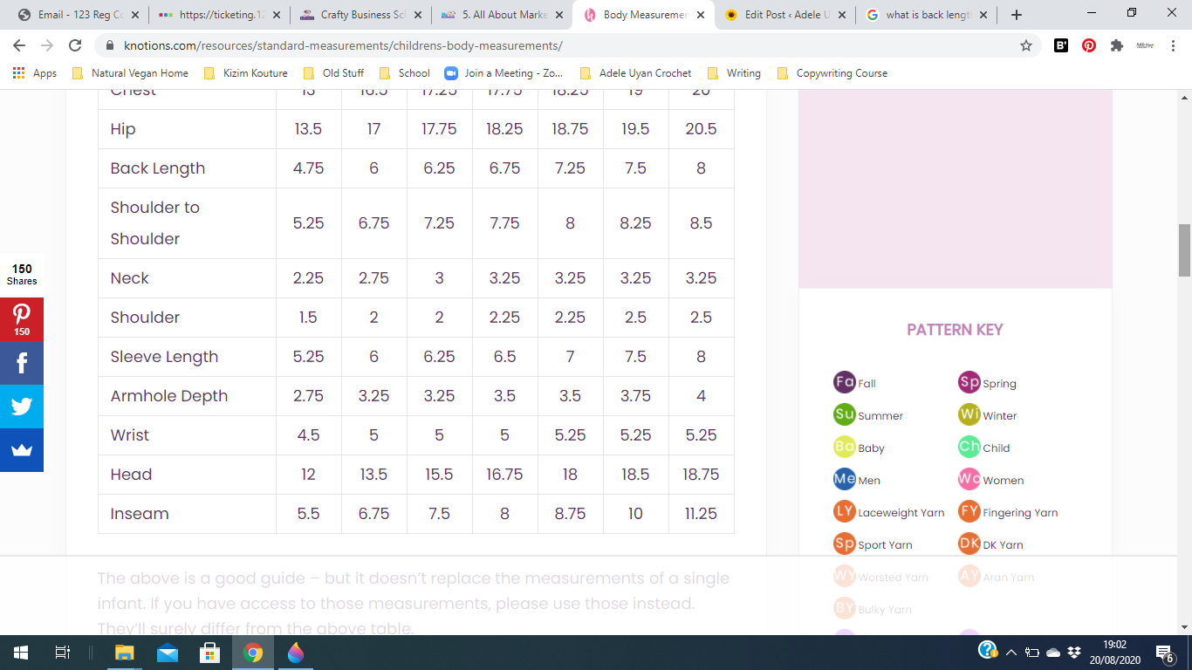Open Chrome from the Windows taskbar

pyautogui.click(x=253, y=653)
